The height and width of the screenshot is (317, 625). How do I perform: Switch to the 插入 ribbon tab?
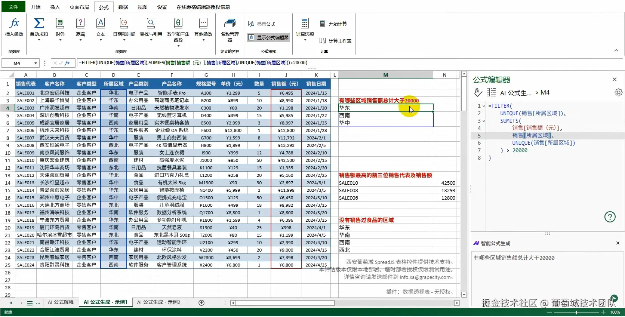(55, 7)
